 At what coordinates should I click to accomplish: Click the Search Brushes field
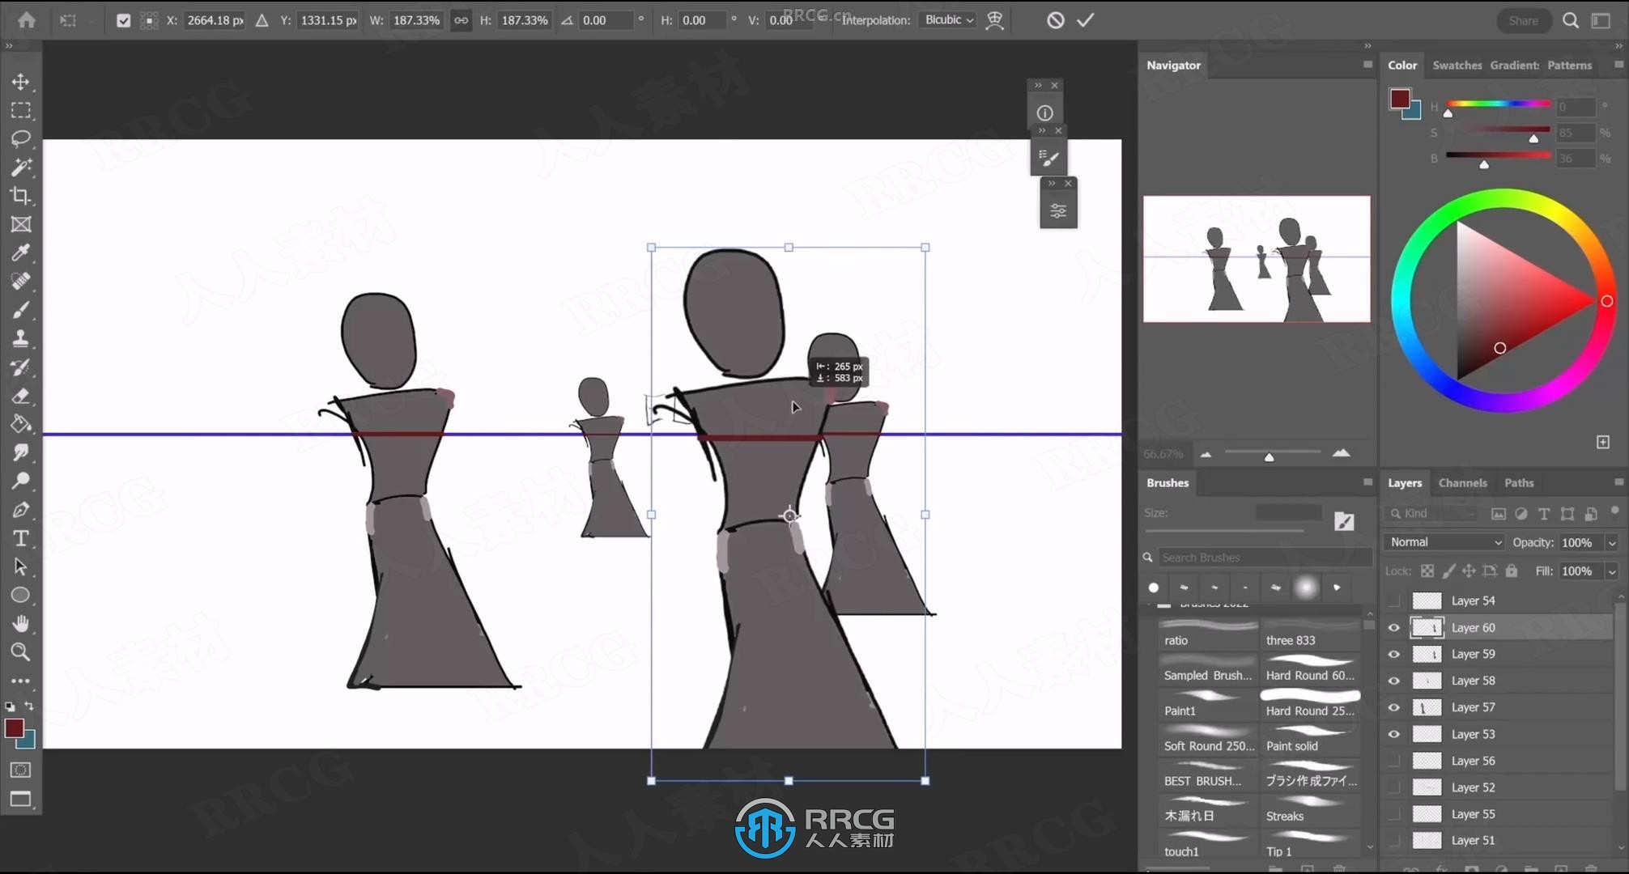pyautogui.click(x=1264, y=558)
